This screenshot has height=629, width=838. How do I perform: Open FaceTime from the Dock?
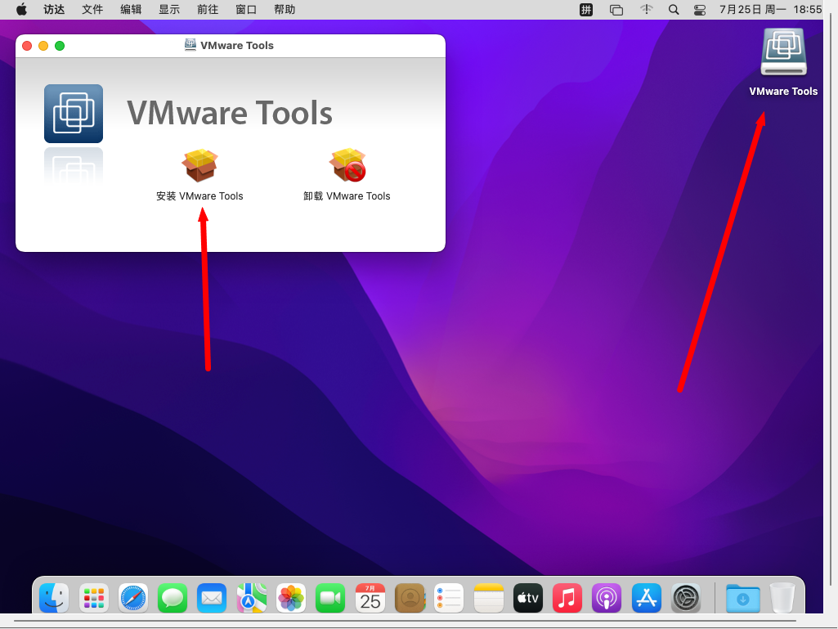point(330,598)
